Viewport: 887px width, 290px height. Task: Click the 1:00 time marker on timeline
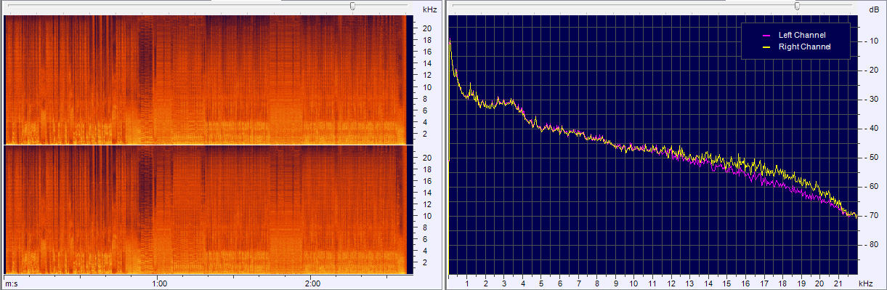click(160, 283)
